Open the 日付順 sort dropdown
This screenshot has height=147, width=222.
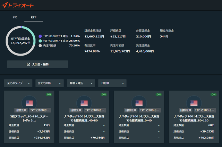click(112, 83)
